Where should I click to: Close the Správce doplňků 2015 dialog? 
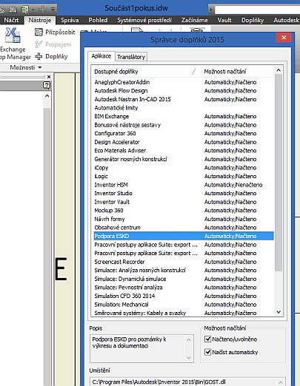pyautogui.click(x=284, y=38)
